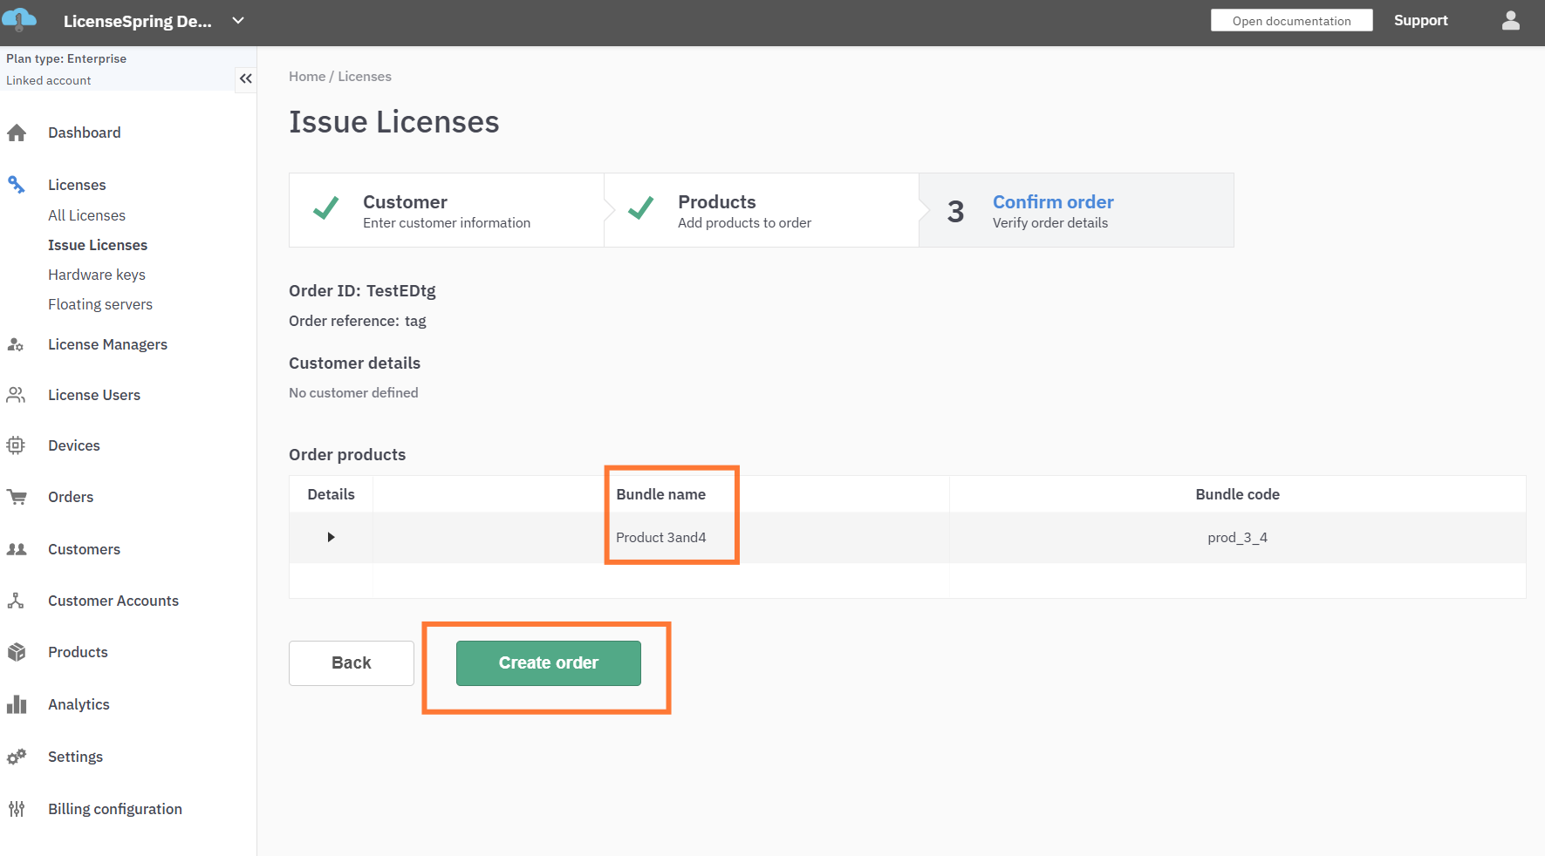Expand Product 3and4 details row

coord(331,537)
